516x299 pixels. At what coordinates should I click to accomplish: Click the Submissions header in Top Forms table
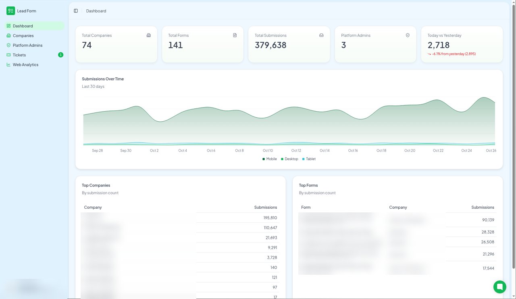pyautogui.click(x=483, y=208)
